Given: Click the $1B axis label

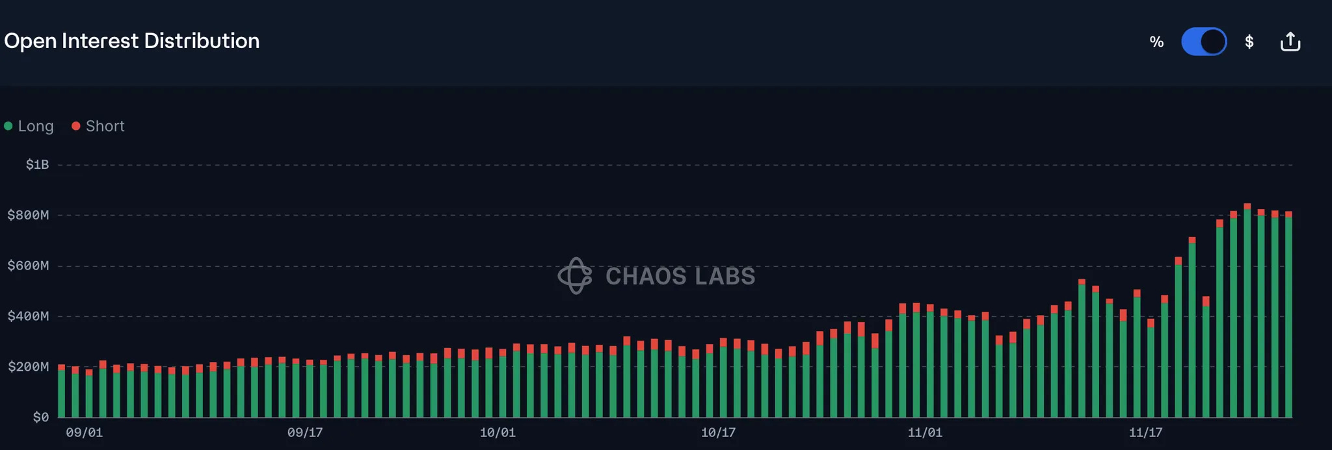Looking at the screenshot, I should [37, 164].
